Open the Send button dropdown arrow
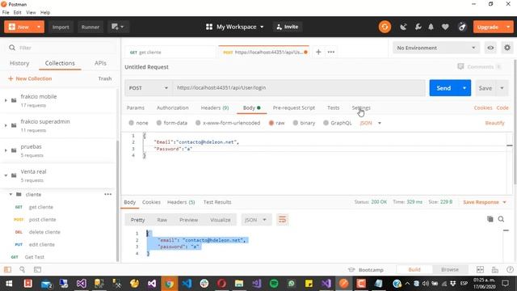The image size is (517, 291). (x=464, y=88)
